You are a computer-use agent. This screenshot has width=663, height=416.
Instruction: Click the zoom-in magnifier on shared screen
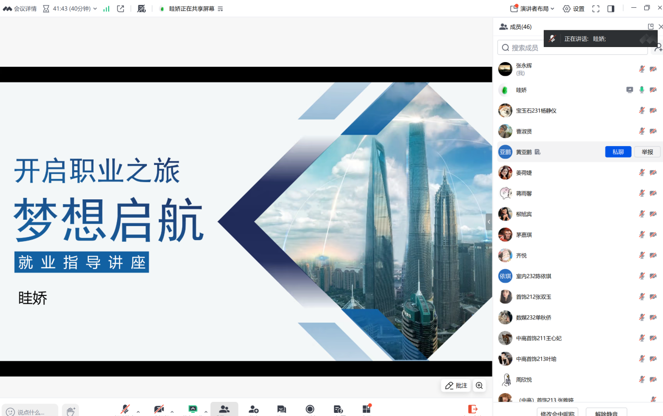pos(479,386)
